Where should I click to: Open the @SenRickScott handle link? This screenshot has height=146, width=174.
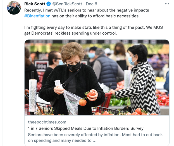[67, 4]
